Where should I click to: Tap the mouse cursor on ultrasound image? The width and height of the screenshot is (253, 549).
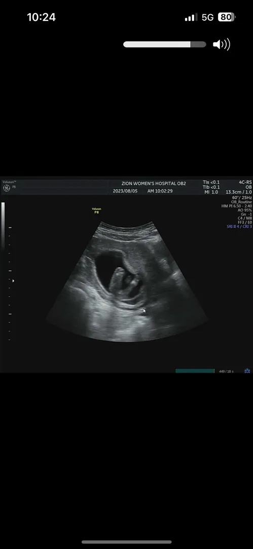coord(144,311)
